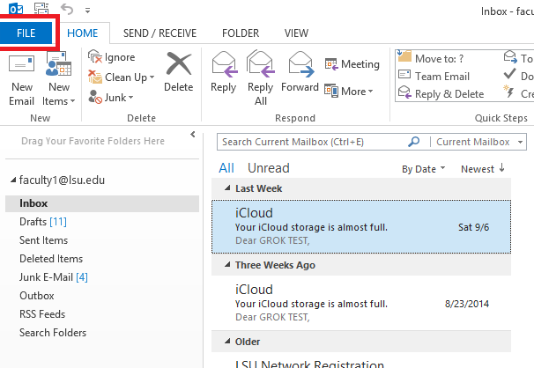Filter by Unread messages
The width and height of the screenshot is (534, 368).
click(x=269, y=168)
